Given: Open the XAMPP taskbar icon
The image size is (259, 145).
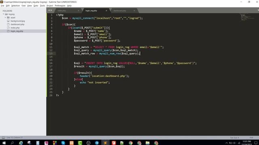Looking at the screenshot, I should tap(72, 143).
